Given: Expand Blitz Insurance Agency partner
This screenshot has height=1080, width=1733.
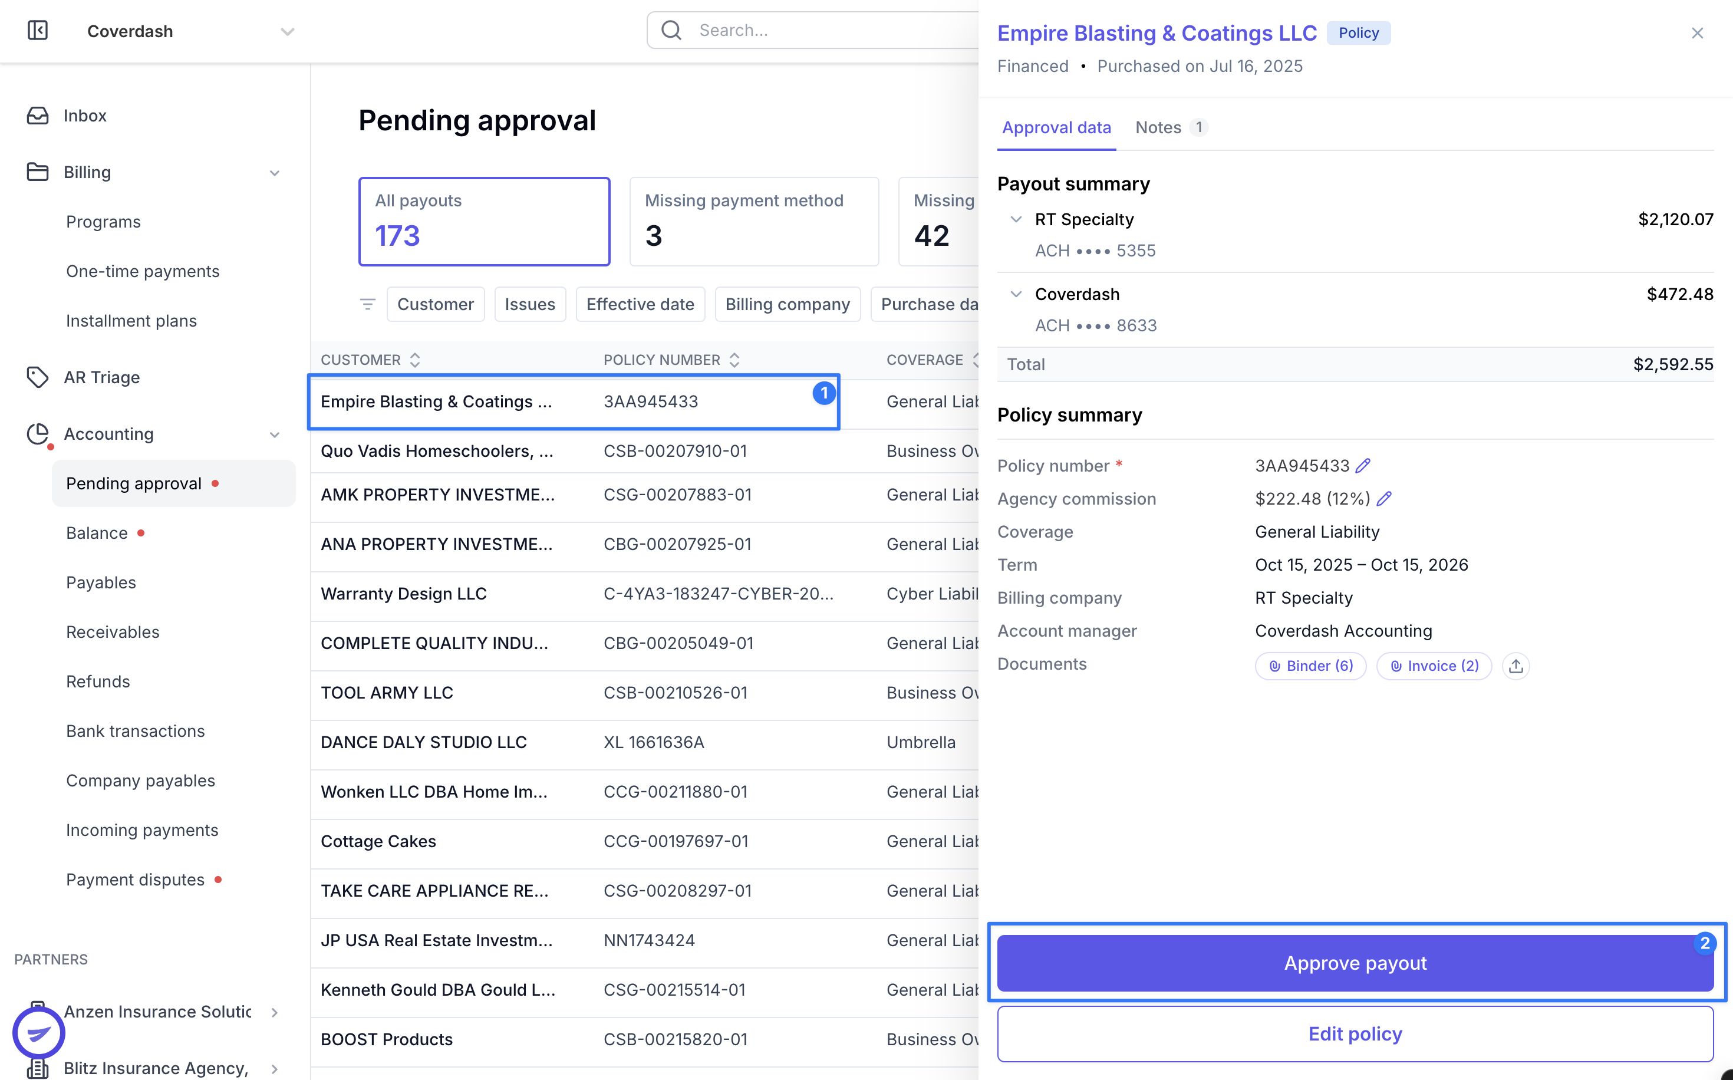Looking at the screenshot, I should pos(275,1069).
